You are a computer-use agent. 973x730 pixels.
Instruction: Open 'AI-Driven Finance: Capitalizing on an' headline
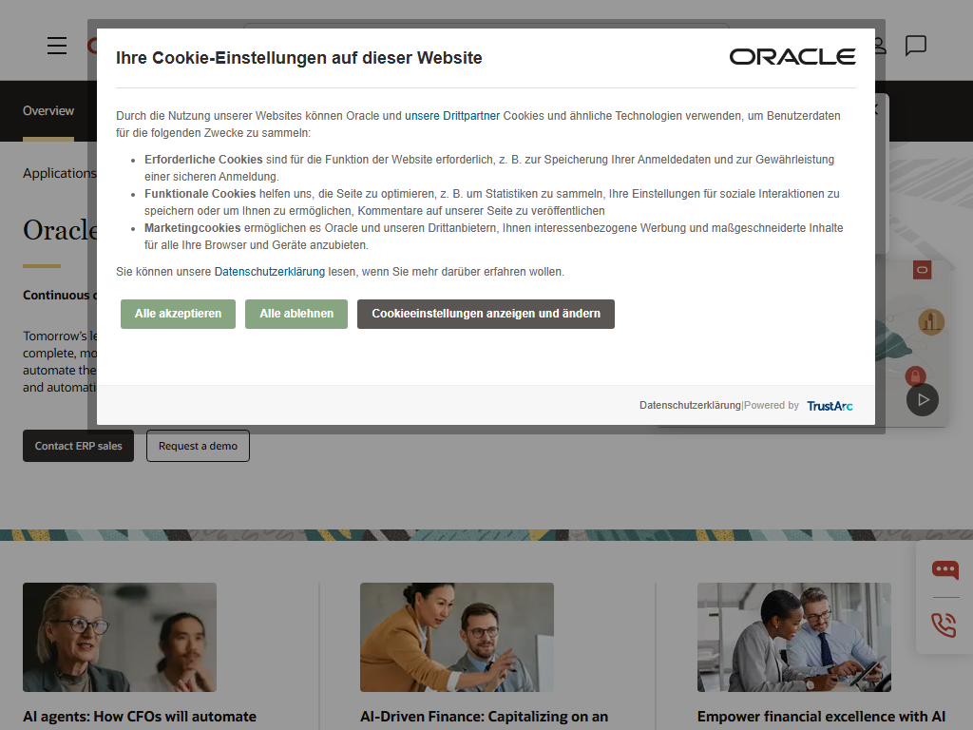[x=484, y=717]
